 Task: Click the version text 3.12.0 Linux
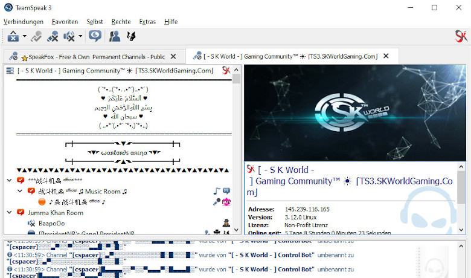300,218
